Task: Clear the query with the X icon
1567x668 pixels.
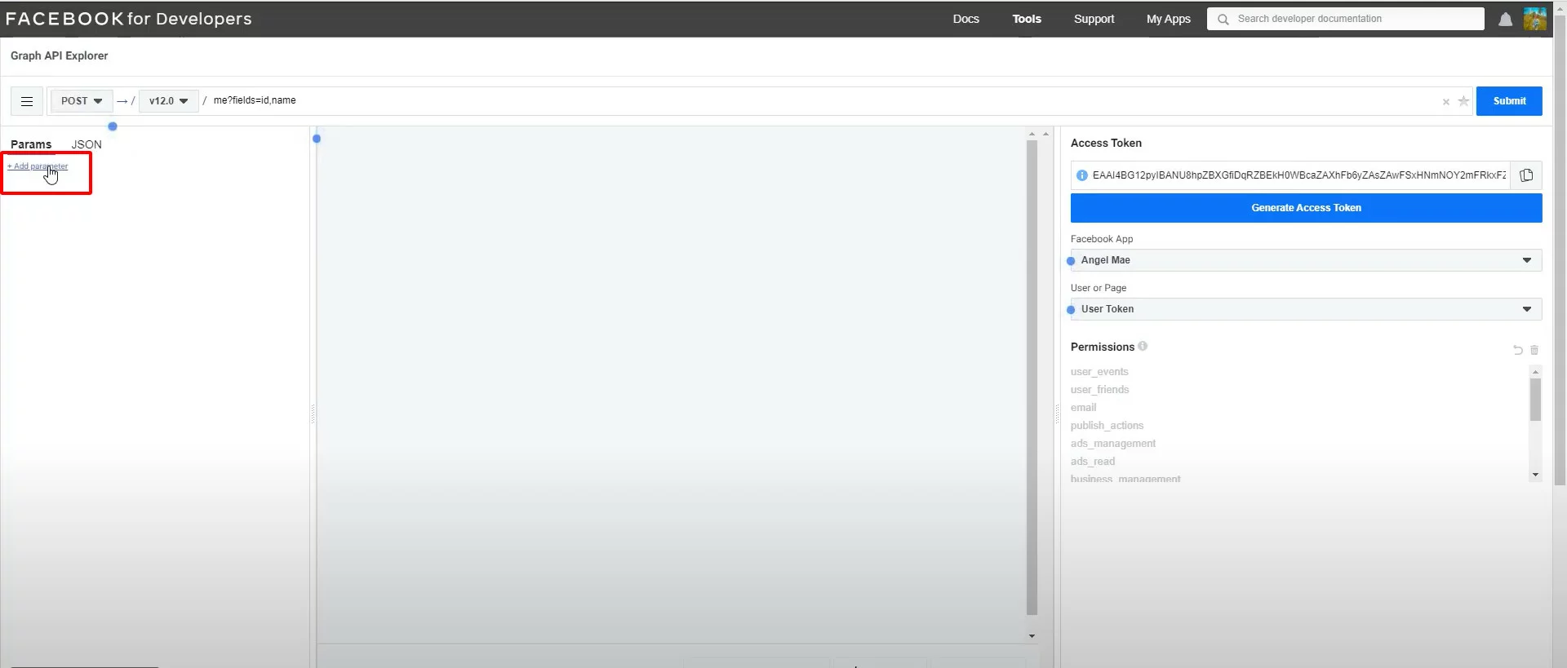Action: [1445, 102]
